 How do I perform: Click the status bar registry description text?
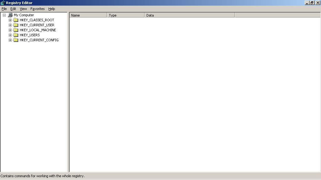click(x=43, y=176)
